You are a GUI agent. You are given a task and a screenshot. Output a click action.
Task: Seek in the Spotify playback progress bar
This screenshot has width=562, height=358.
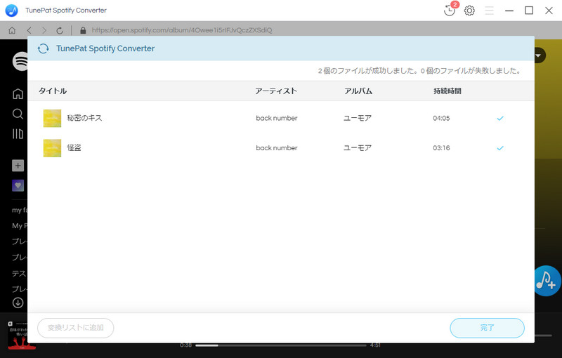click(280, 345)
